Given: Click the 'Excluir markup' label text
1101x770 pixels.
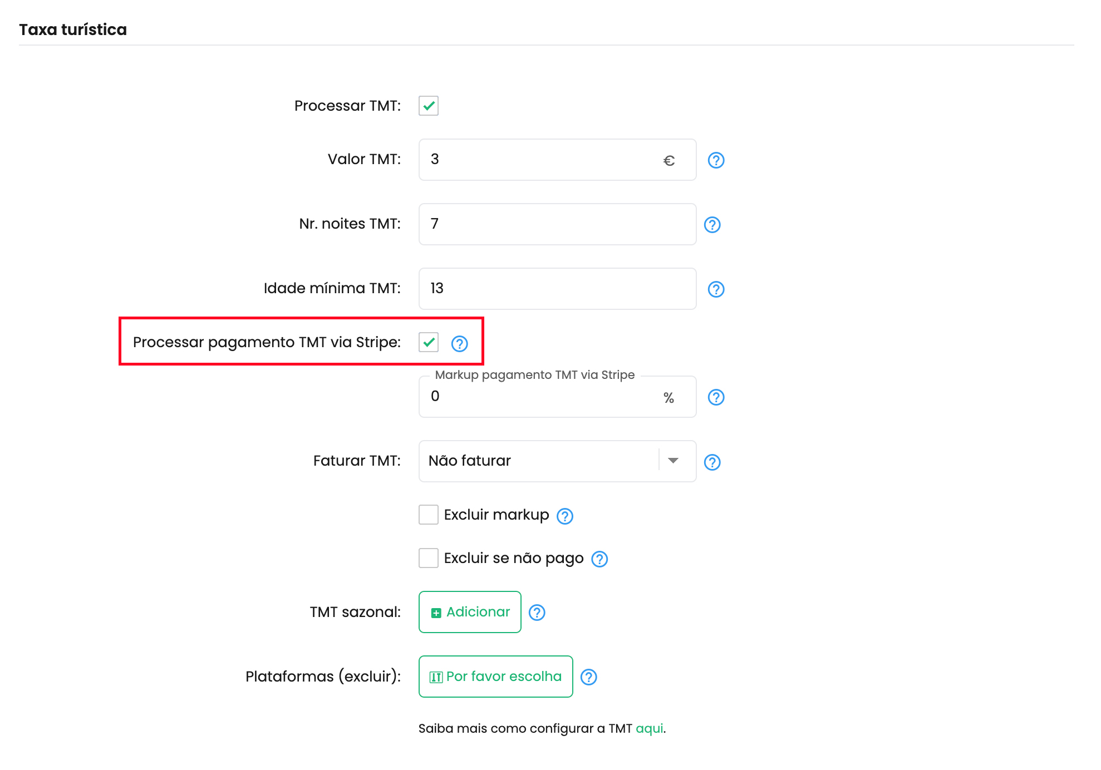Looking at the screenshot, I should pyautogui.click(x=497, y=515).
